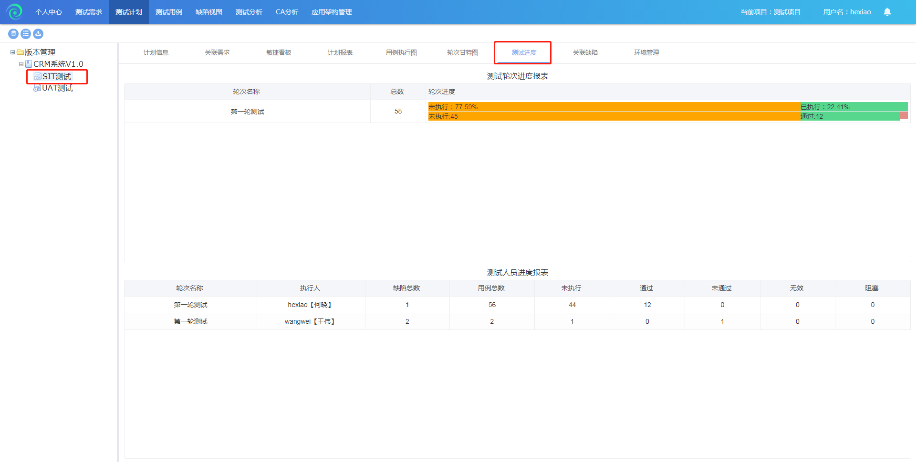The height and width of the screenshot is (462, 916).
Task: Open the 关联缺陷 tab
Action: click(585, 52)
